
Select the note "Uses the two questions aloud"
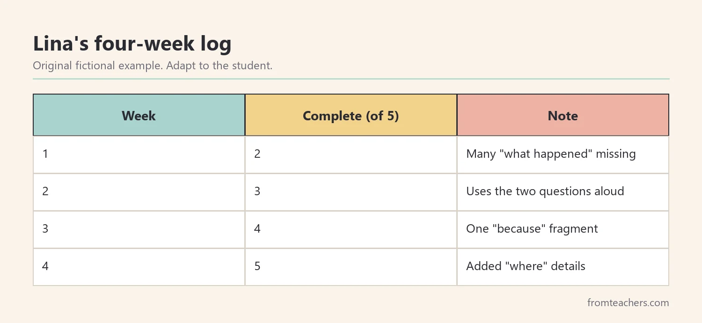563,191
